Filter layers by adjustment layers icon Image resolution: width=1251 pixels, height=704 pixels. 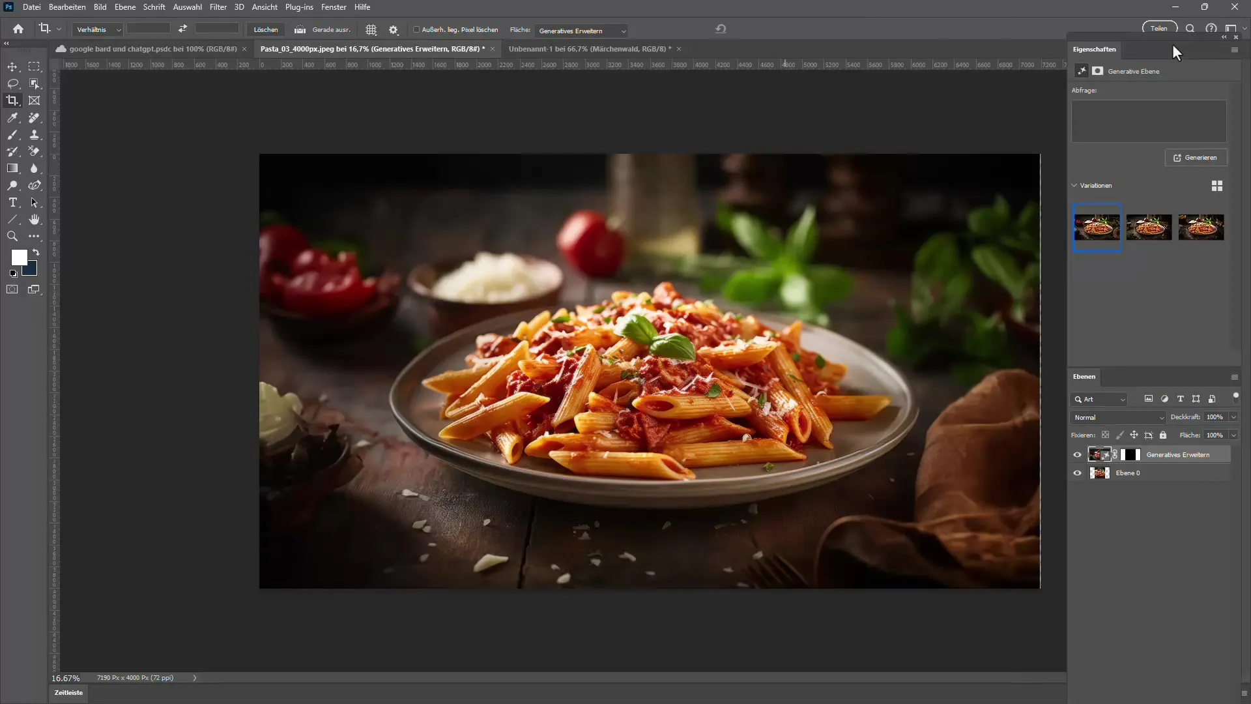[1164, 399]
